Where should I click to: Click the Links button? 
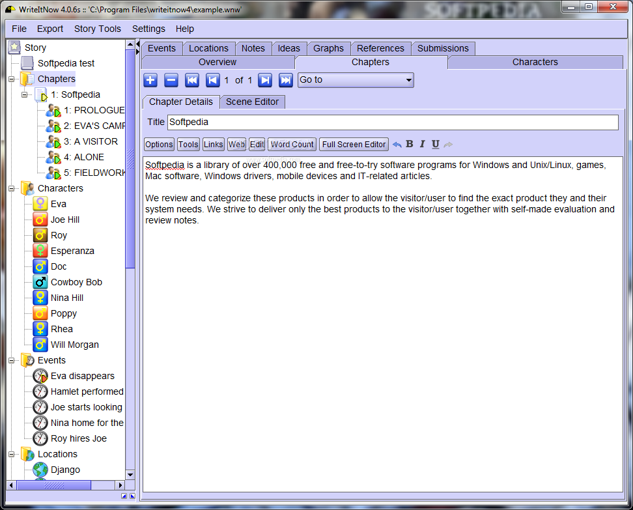[213, 145]
